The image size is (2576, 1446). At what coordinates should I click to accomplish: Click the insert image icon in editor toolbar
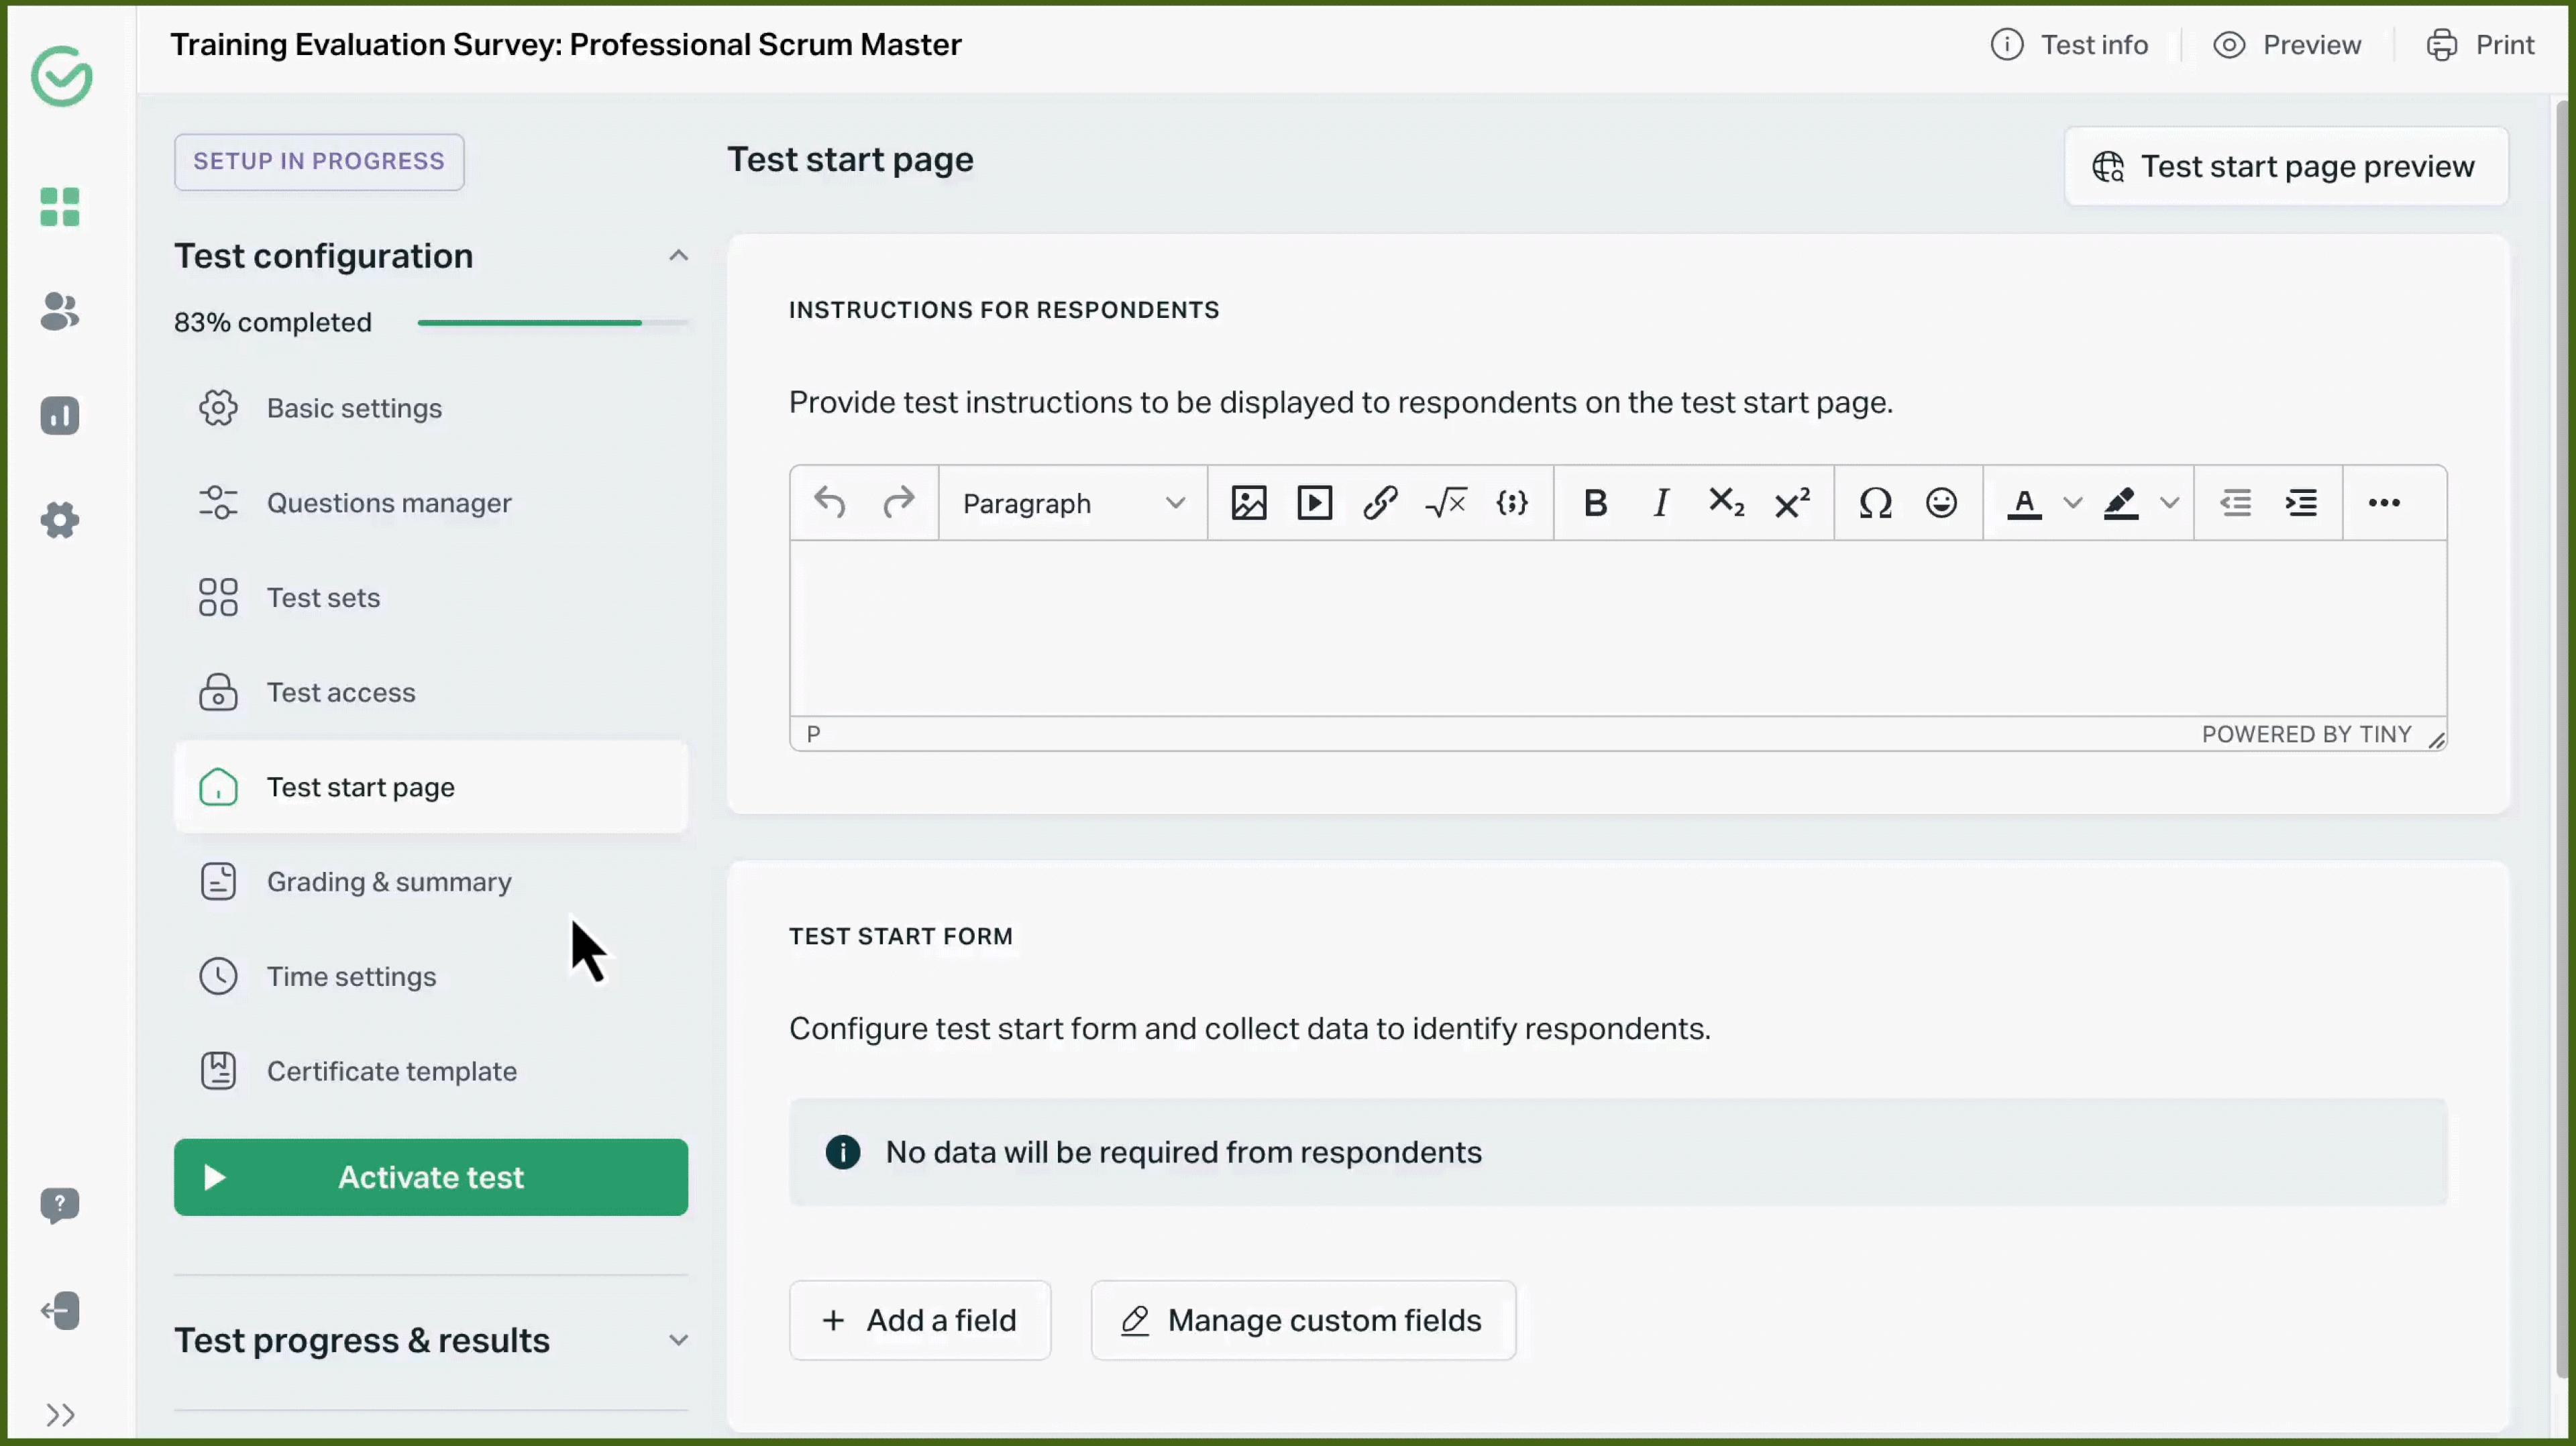pyautogui.click(x=1248, y=503)
